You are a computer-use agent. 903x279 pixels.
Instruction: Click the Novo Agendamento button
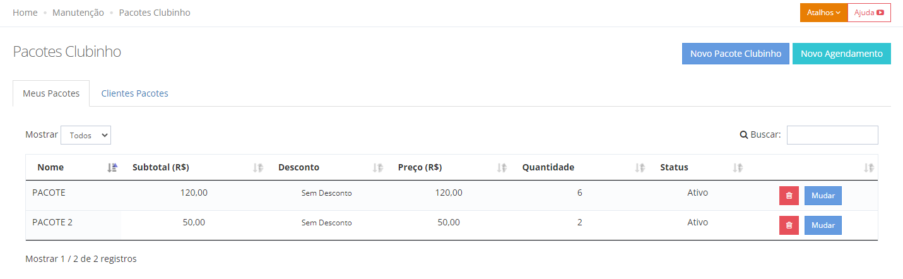(842, 54)
